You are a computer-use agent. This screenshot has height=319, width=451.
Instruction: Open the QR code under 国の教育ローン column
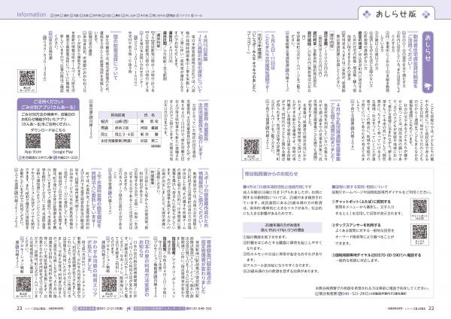27,79
